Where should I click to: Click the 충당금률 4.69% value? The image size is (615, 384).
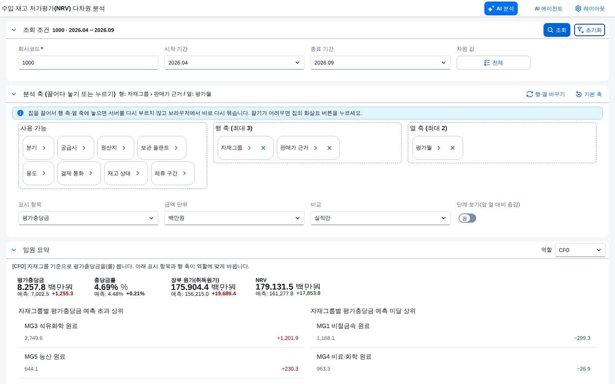[x=106, y=287]
